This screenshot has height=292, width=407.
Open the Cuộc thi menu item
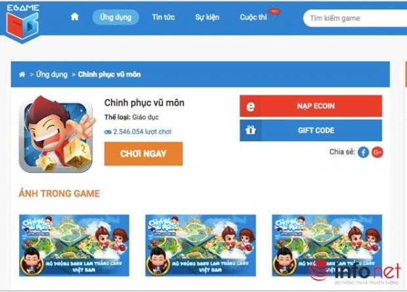pos(253,17)
